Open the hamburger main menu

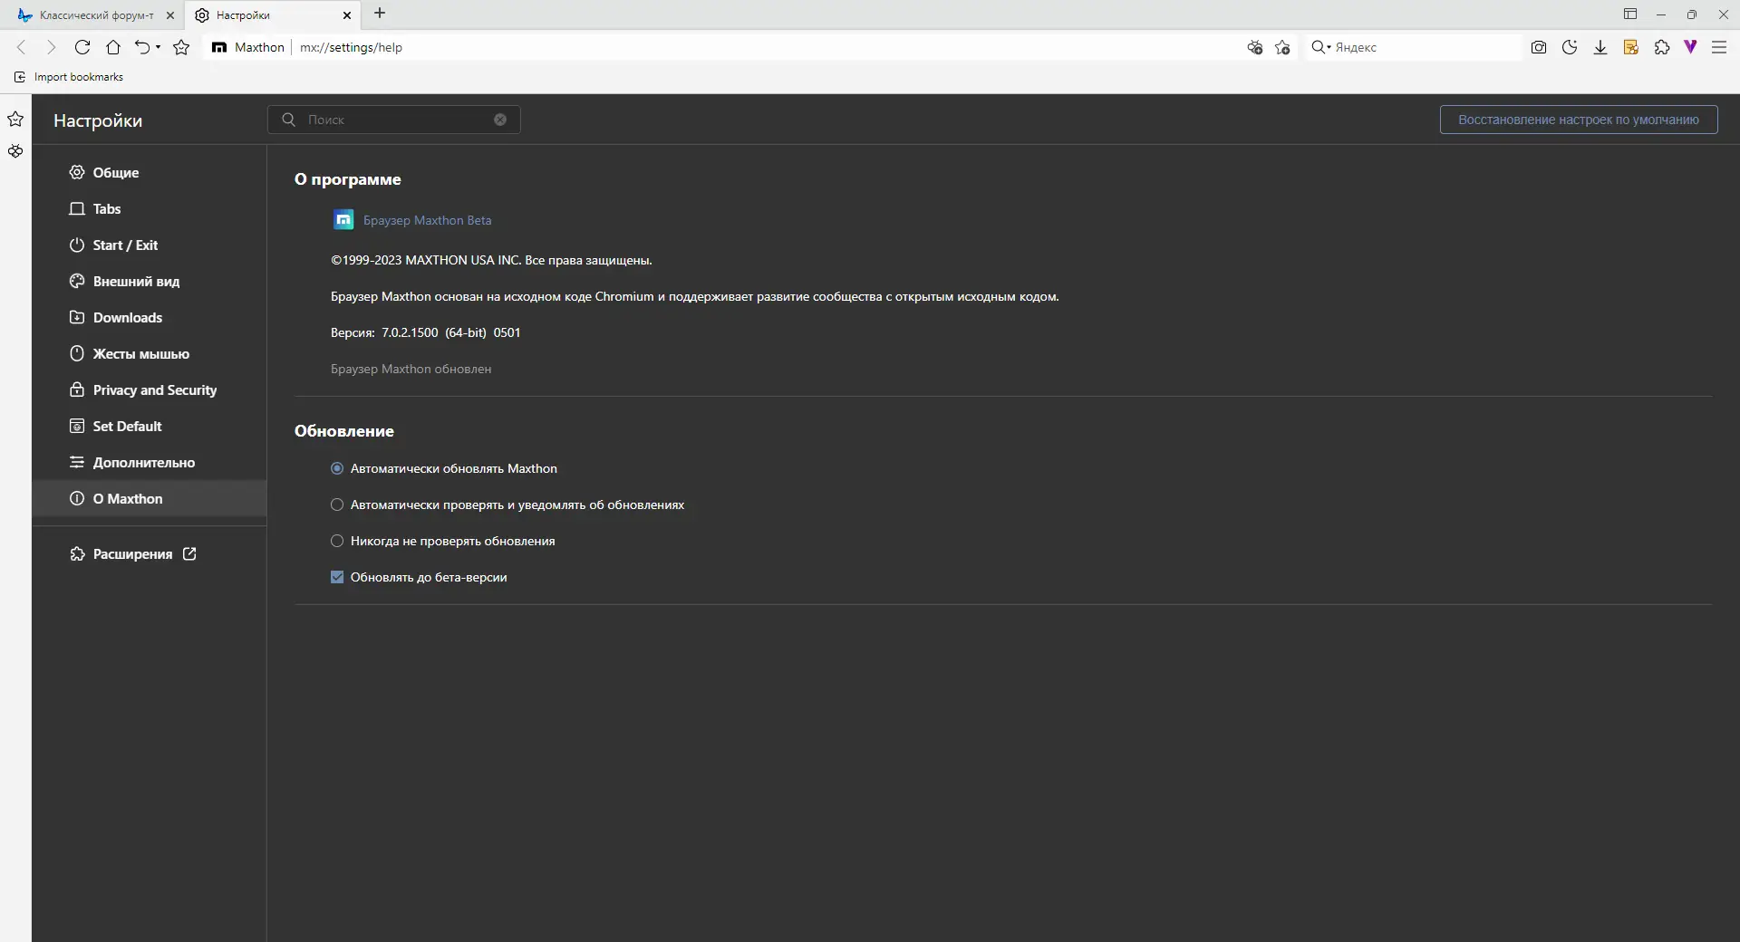pyautogui.click(x=1719, y=48)
